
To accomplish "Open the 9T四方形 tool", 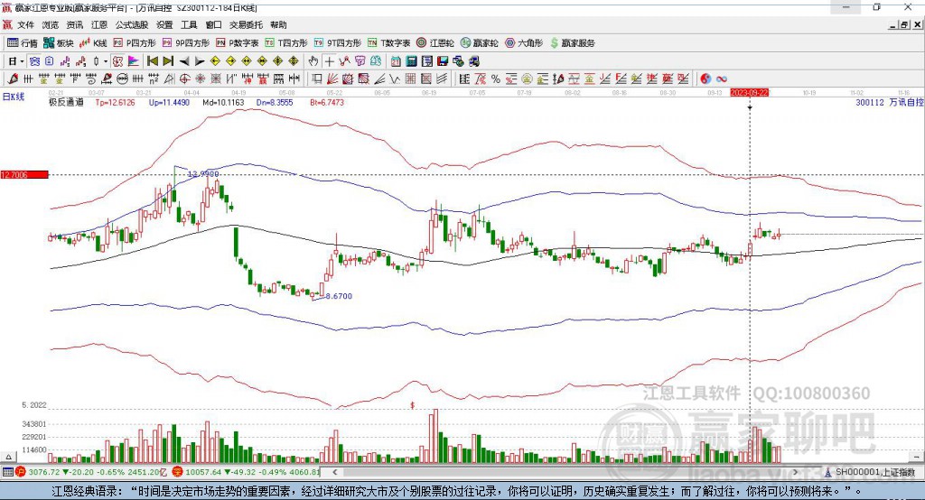I will (x=338, y=43).
